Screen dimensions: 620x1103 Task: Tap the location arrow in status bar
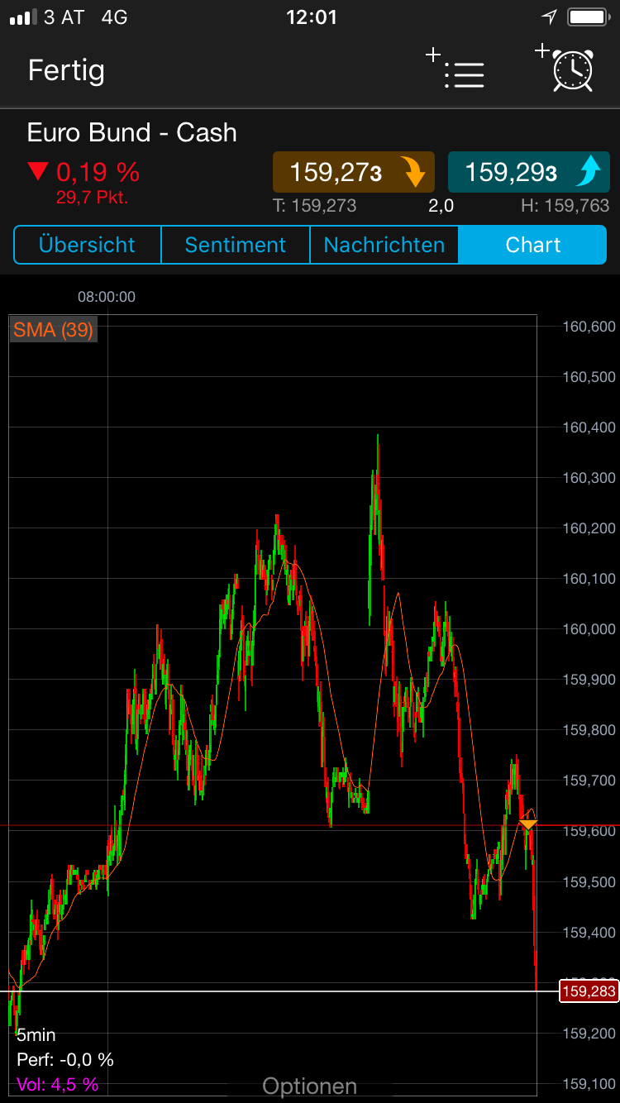click(550, 17)
